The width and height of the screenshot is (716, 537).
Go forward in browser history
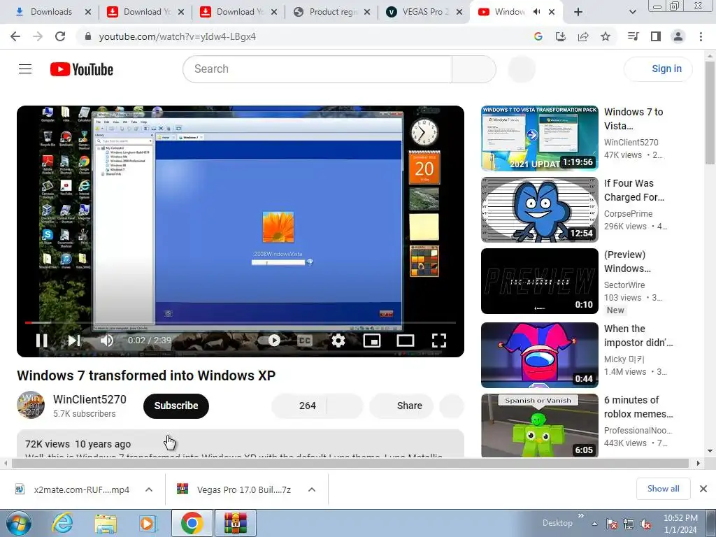[38, 36]
